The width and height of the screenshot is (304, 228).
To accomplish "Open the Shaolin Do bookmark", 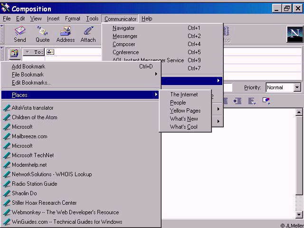I will 81,193.
